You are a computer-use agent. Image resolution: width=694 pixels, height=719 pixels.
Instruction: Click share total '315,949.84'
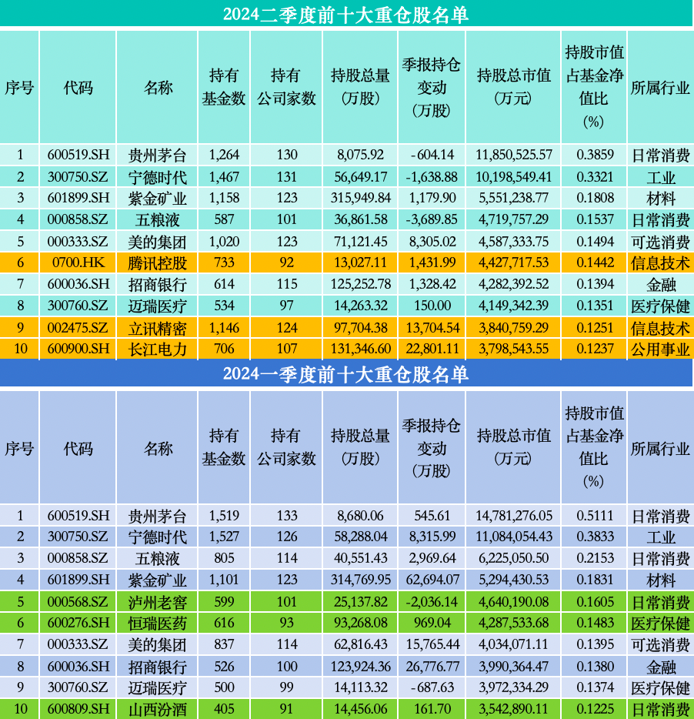pyautogui.click(x=361, y=198)
